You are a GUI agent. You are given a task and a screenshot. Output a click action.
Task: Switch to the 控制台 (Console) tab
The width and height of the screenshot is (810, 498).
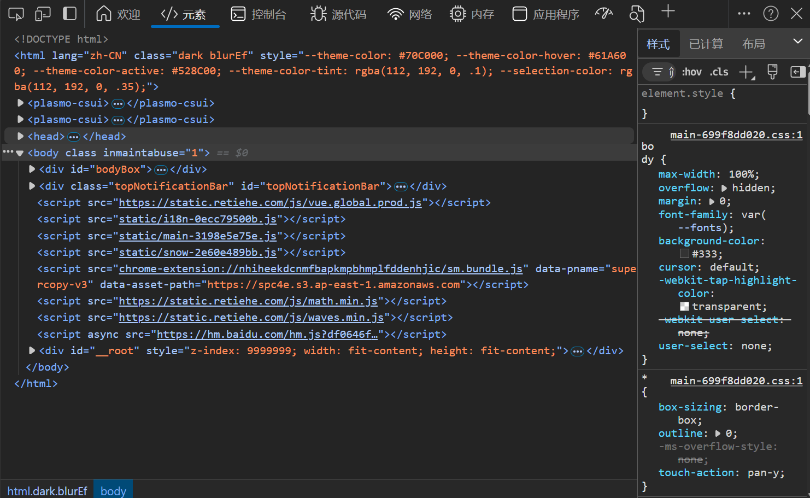[259, 14]
